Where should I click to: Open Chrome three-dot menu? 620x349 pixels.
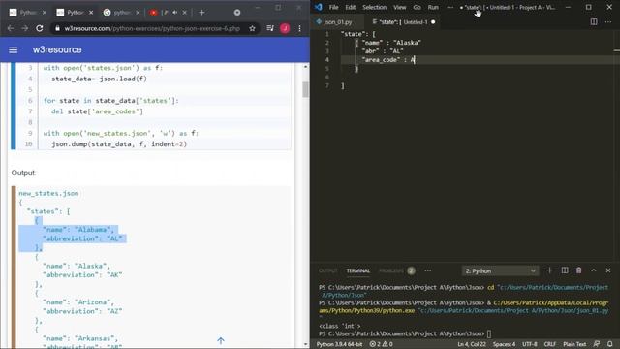[299, 28]
